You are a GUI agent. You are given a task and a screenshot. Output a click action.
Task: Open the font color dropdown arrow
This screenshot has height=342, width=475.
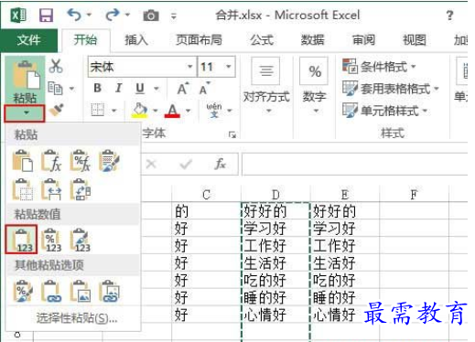pos(188,111)
